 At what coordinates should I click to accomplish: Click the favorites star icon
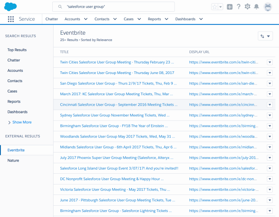(x=215, y=7)
